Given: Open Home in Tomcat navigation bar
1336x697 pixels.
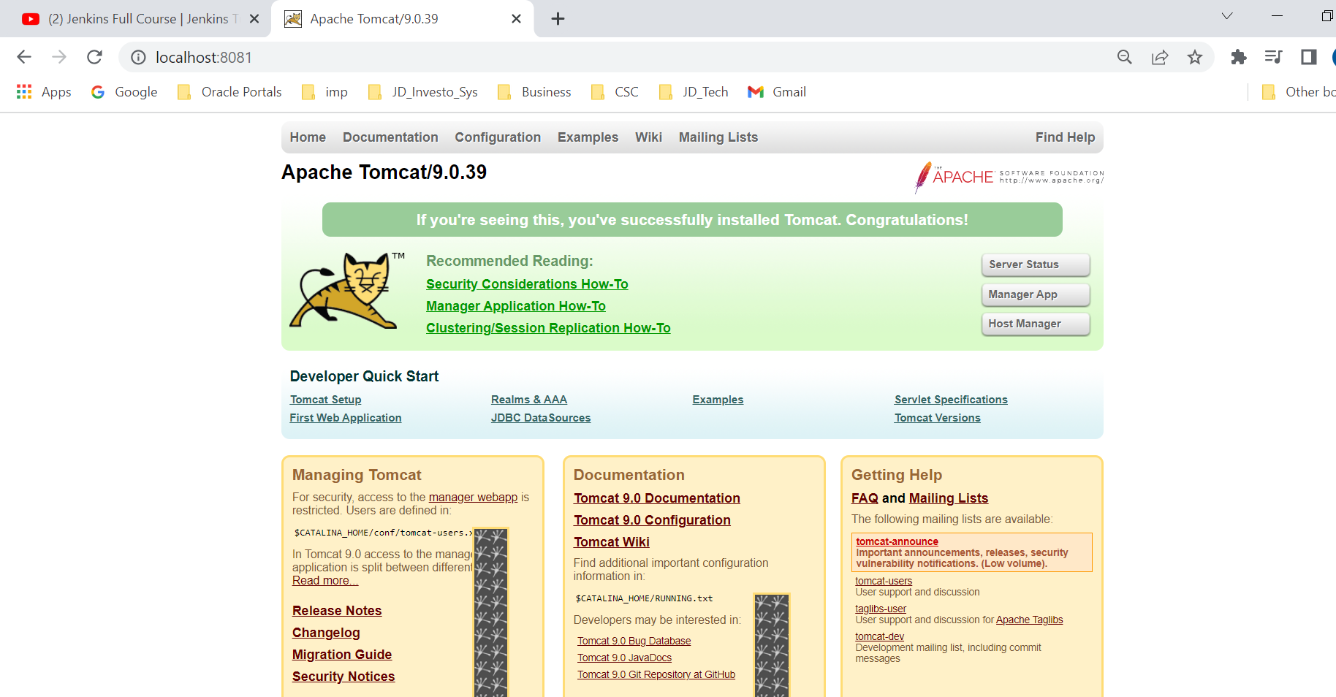Looking at the screenshot, I should click(x=308, y=137).
